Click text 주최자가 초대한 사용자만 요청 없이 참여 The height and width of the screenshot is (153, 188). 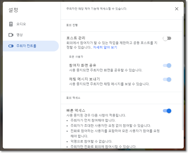click(x=111, y=126)
